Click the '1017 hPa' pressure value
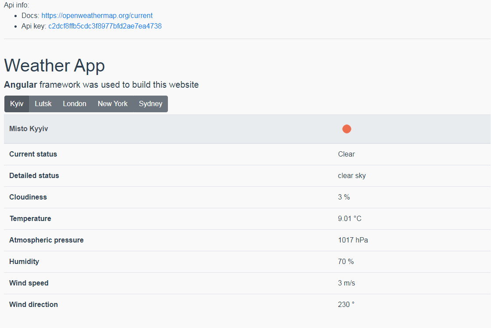The width and height of the screenshot is (491, 328). pyautogui.click(x=353, y=240)
